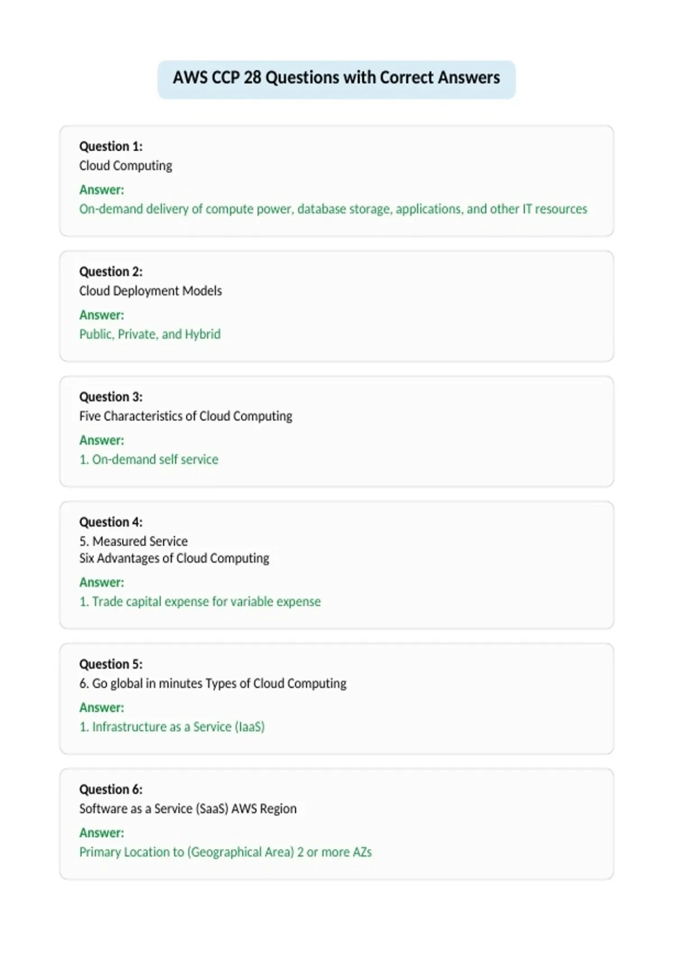The width and height of the screenshot is (673, 954).
Task: Select the Question 2 label
Action: click(111, 272)
